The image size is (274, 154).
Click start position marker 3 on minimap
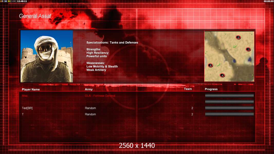210,65
